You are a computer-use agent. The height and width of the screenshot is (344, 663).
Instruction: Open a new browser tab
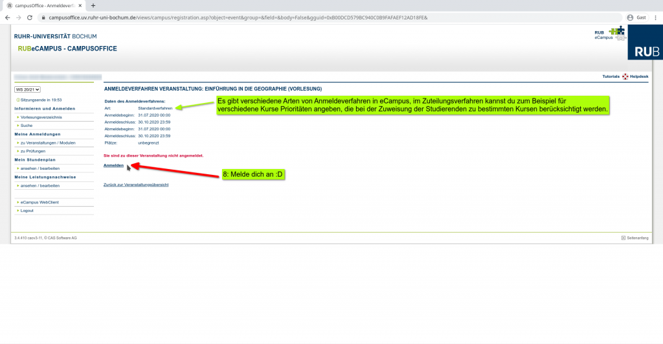[x=93, y=5]
